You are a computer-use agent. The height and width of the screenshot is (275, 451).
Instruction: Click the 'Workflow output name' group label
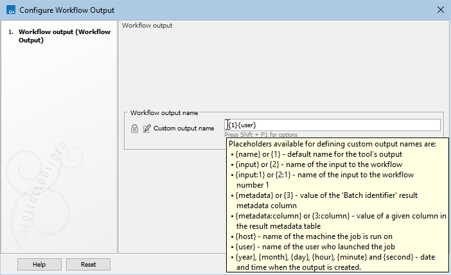(164, 112)
